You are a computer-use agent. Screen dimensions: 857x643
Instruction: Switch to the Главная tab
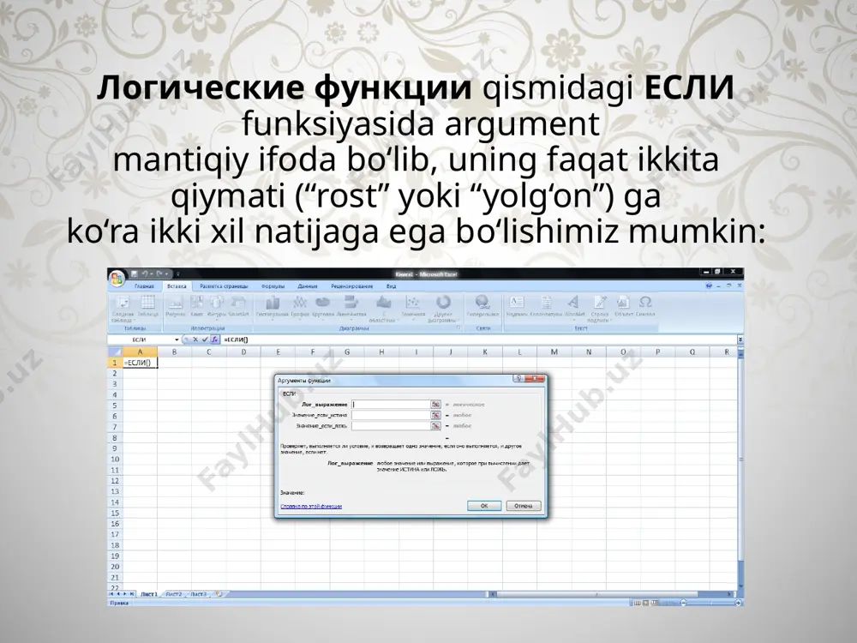[x=144, y=286]
